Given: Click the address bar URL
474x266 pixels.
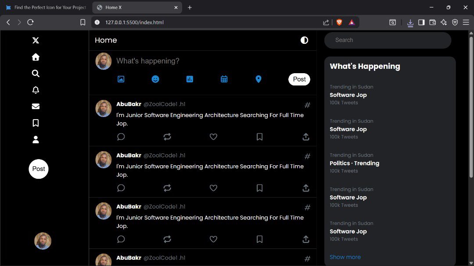Looking at the screenshot, I should (x=134, y=22).
